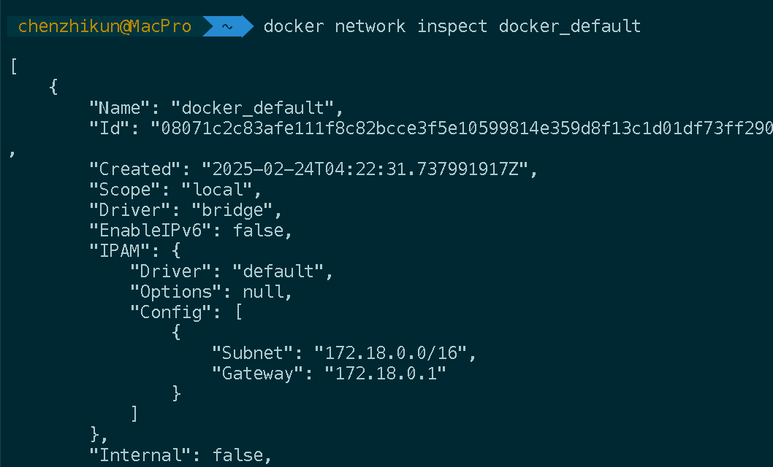Viewport: 773px width, 467px height.
Task: Click the blue tilde directory prompt segment
Action: click(227, 26)
